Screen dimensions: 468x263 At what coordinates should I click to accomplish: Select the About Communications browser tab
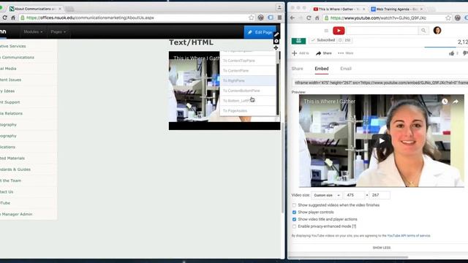click(x=35, y=9)
